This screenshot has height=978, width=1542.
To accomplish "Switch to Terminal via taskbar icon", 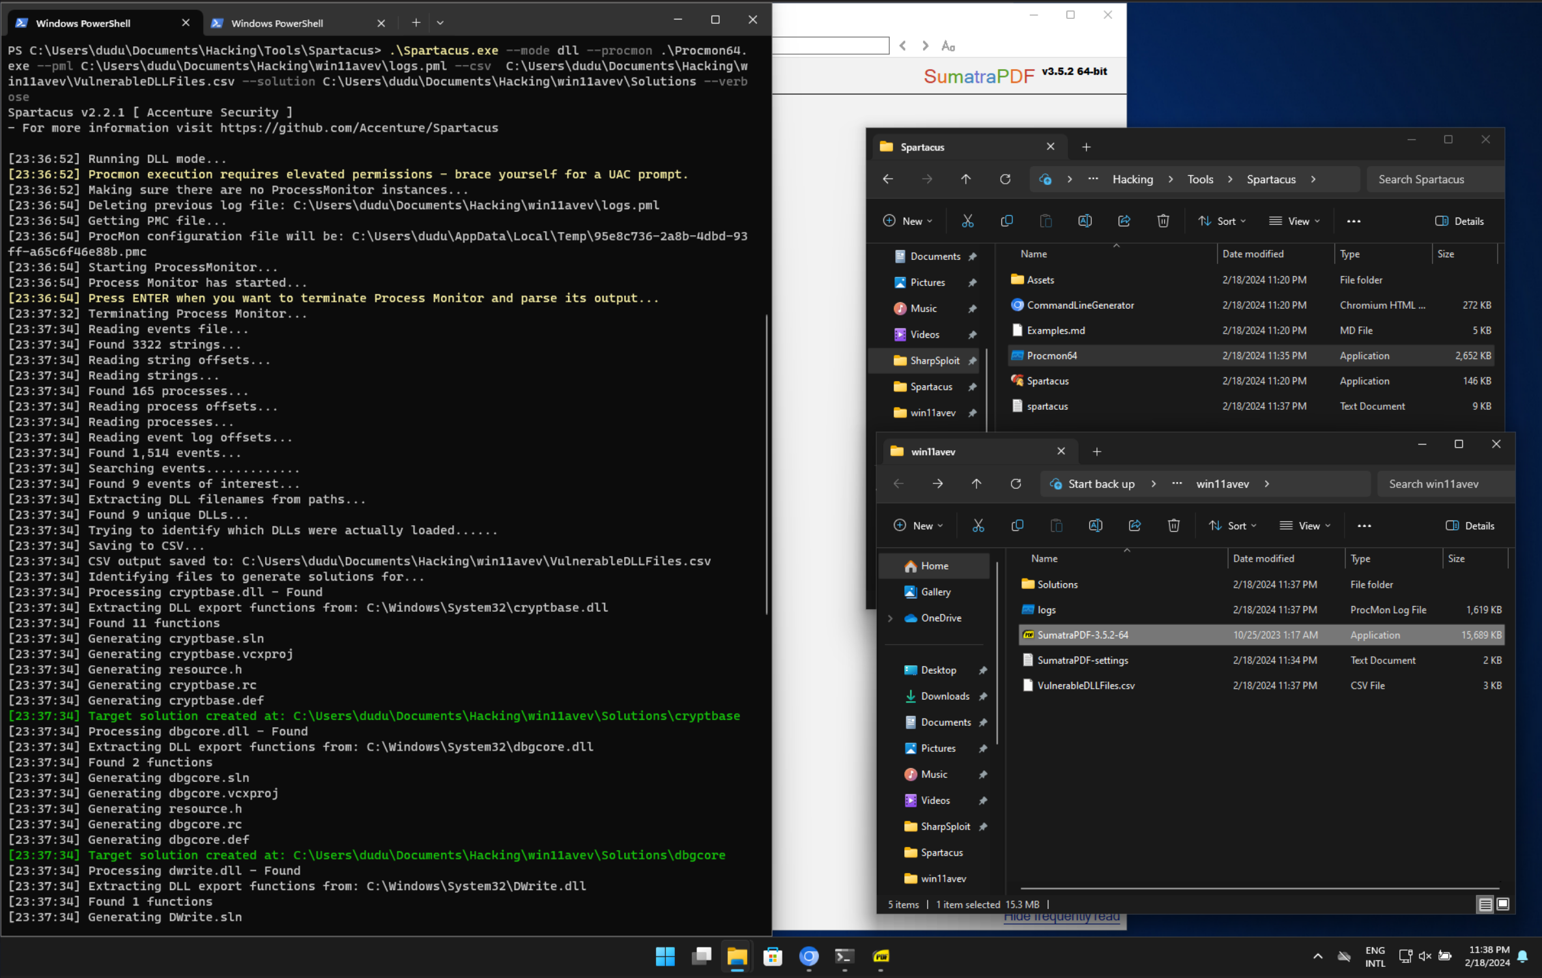I will point(844,956).
